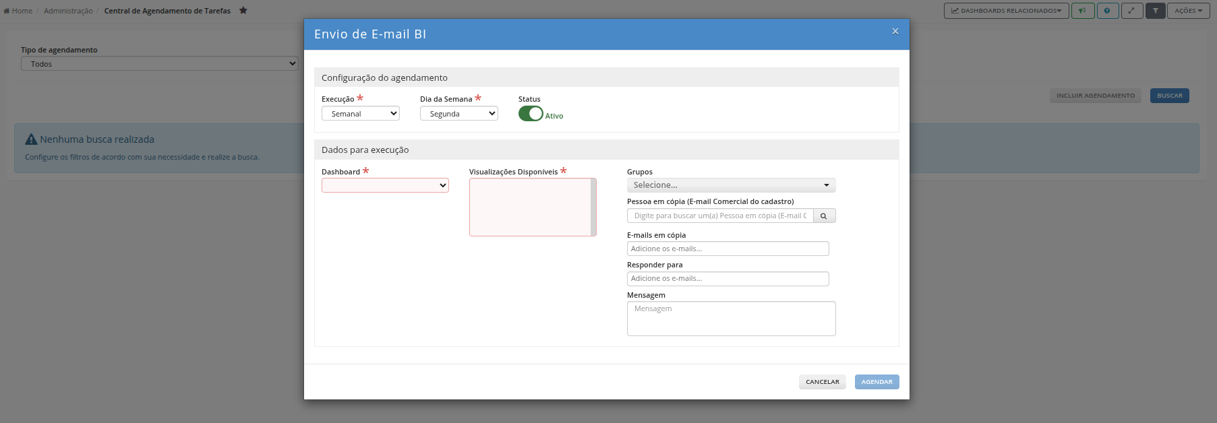
Task: Click the 'Central de Agendamento de Tarefas' breadcrumb text
Action: tap(167, 11)
